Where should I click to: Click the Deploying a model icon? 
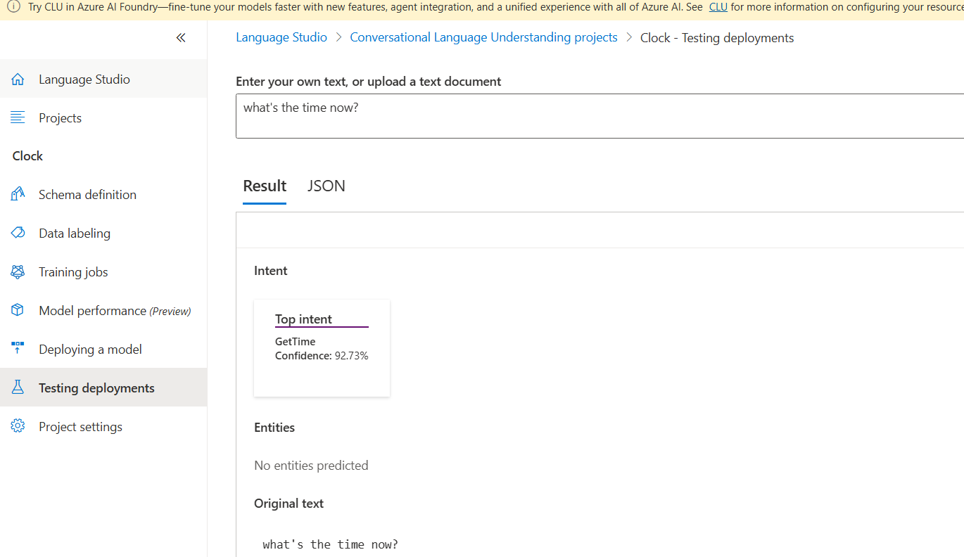point(18,349)
